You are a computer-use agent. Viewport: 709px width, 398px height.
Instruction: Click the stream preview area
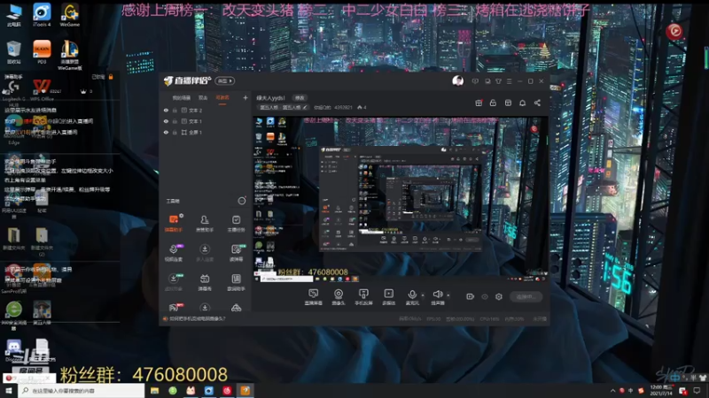tap(401, 200)
